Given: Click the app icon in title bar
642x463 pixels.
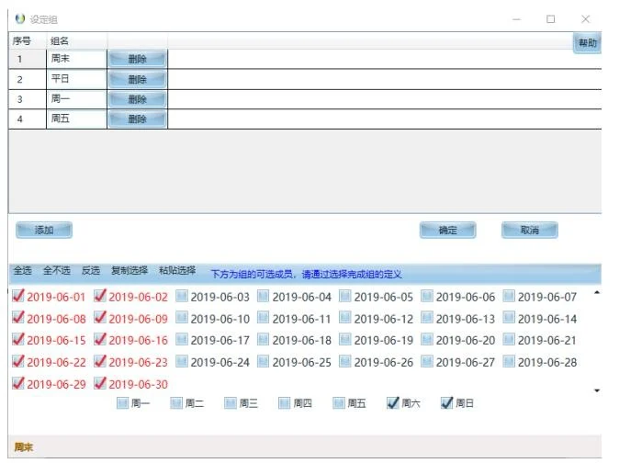Looking at the screenshot, I should [20, 19].
